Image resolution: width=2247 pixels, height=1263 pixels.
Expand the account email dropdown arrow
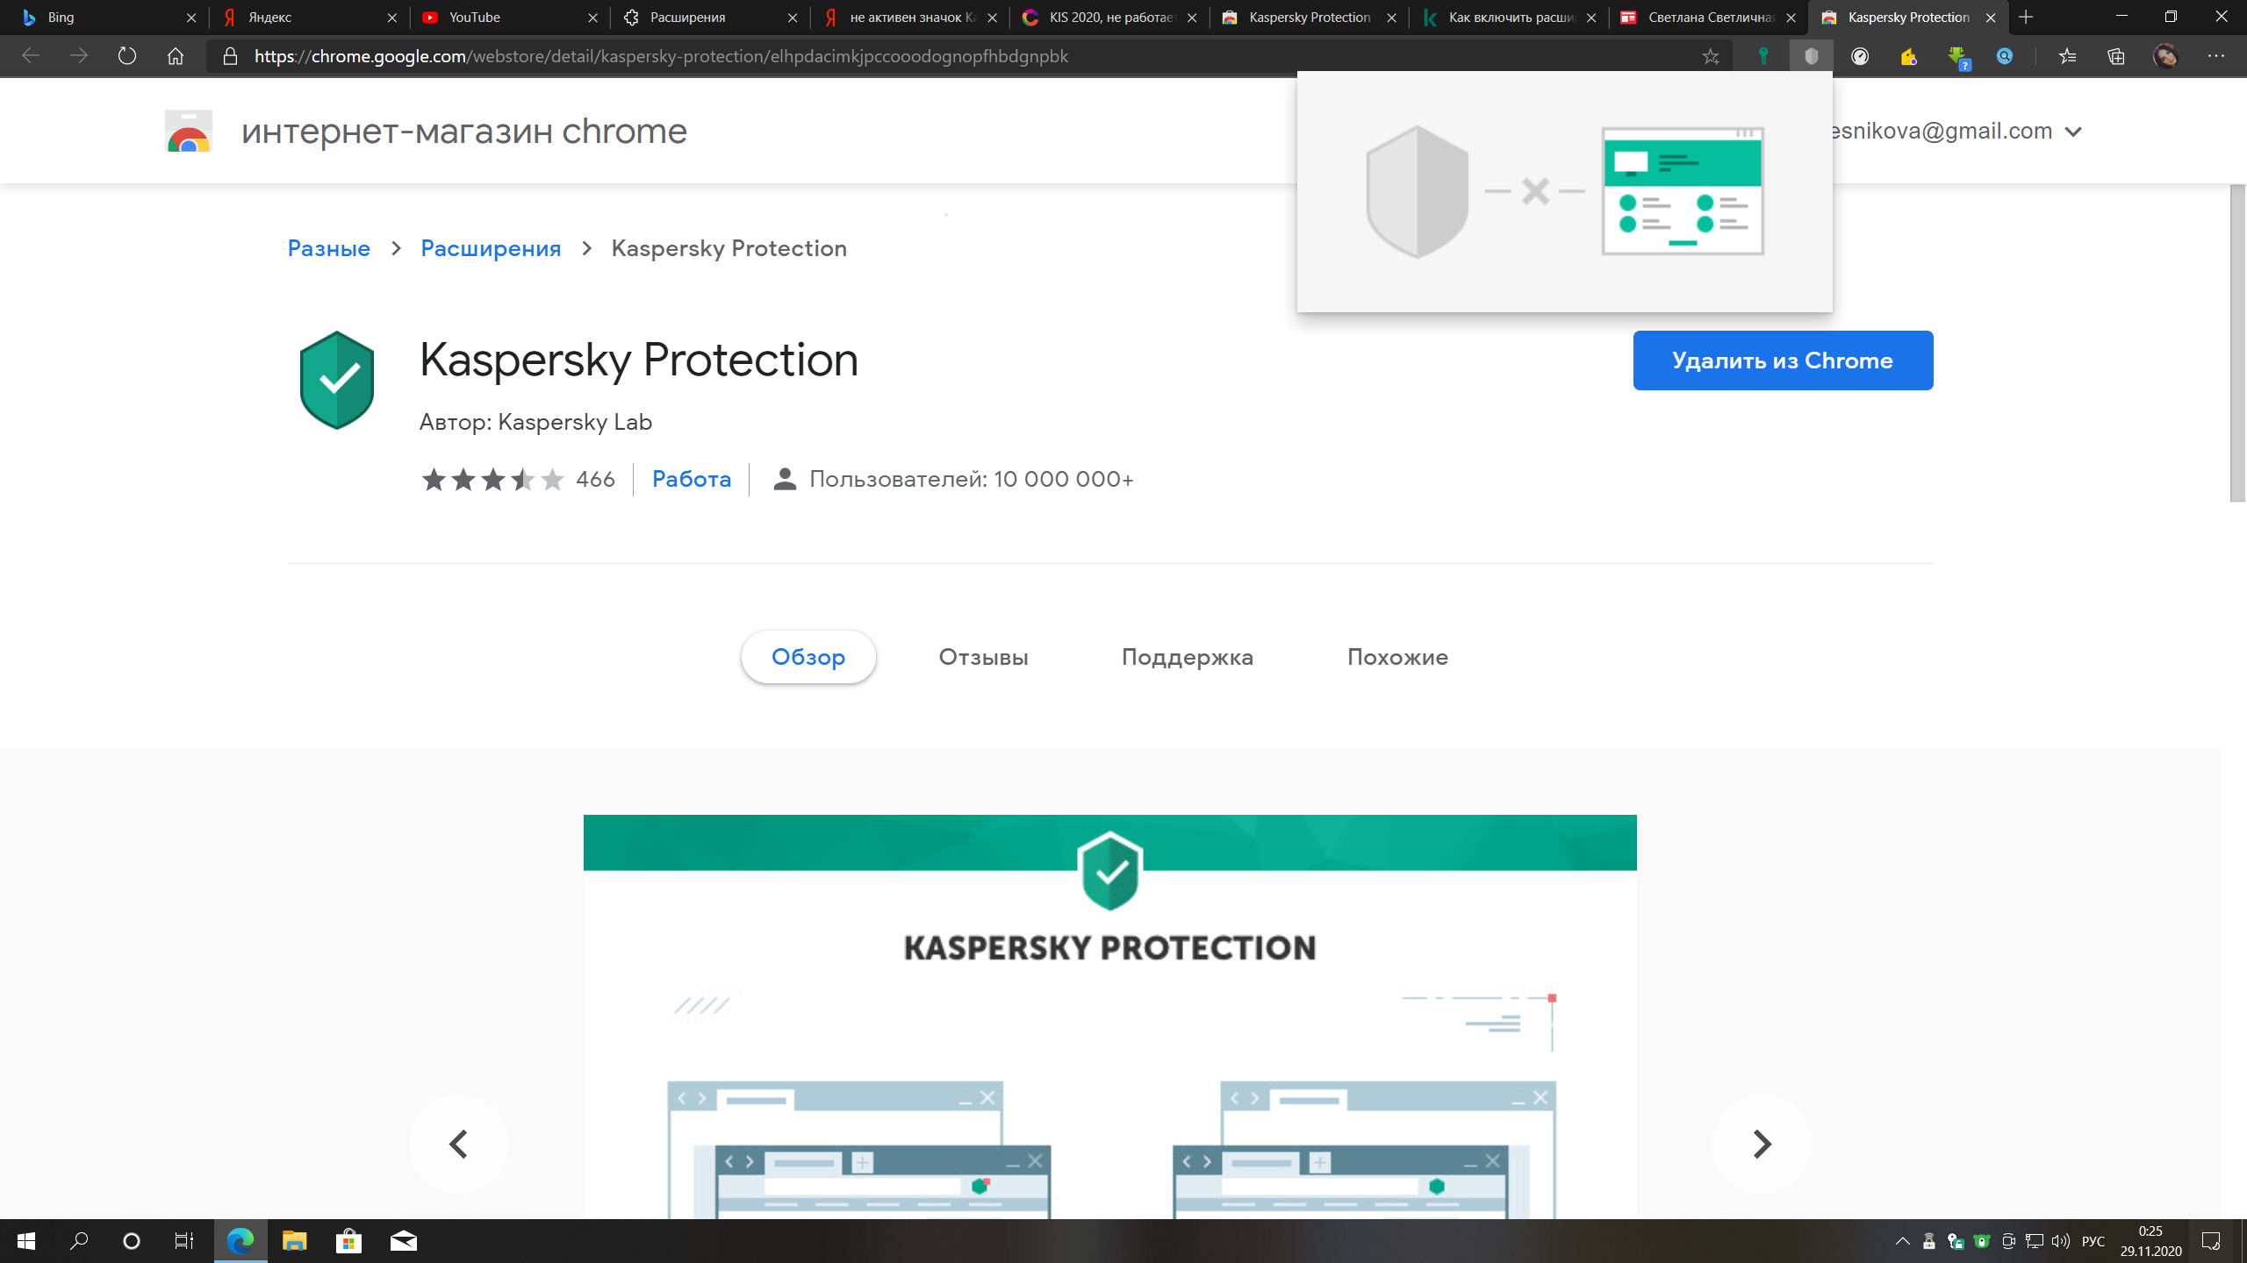coord(2073,132)
